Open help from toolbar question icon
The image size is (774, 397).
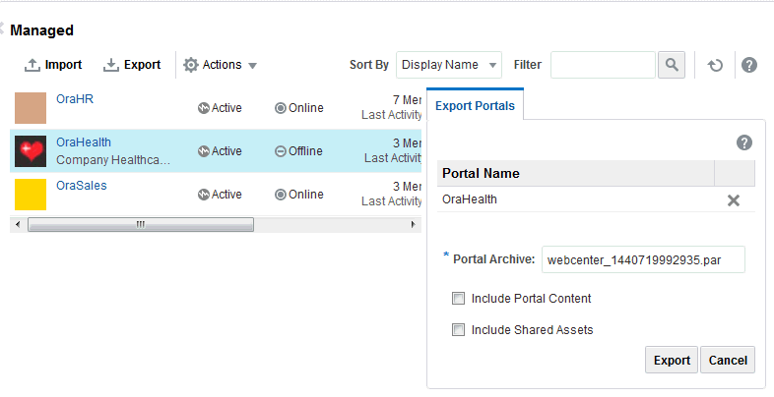749,65
